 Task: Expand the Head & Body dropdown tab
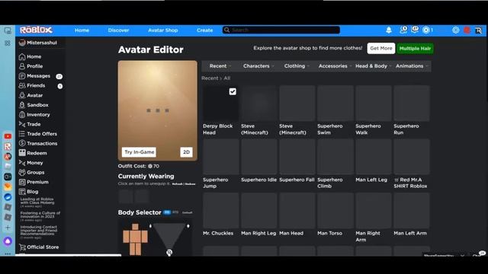[373, 66]
